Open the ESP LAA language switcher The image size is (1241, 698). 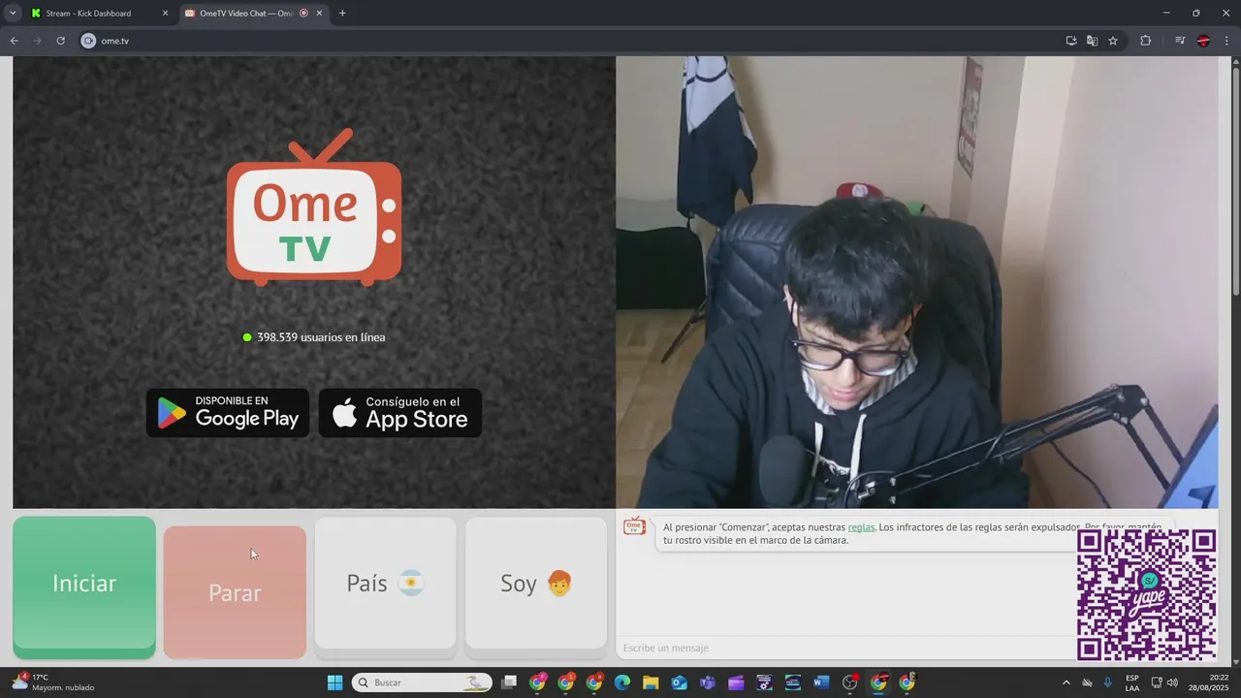[1132, 682]
